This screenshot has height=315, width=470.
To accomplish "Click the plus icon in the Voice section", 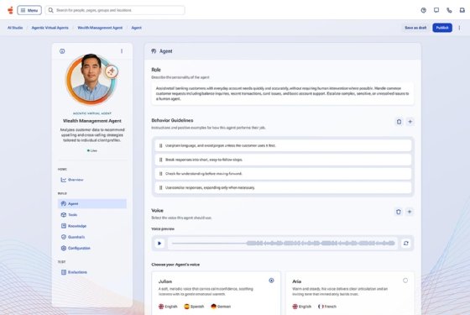I will pyautogui.click(x=410, y=212).
